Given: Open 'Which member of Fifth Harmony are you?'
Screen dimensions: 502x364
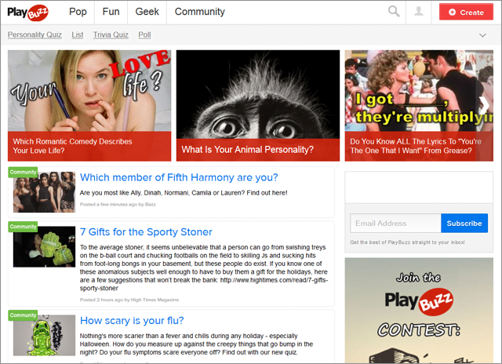Looking at the screenshot, I should 179,177.
